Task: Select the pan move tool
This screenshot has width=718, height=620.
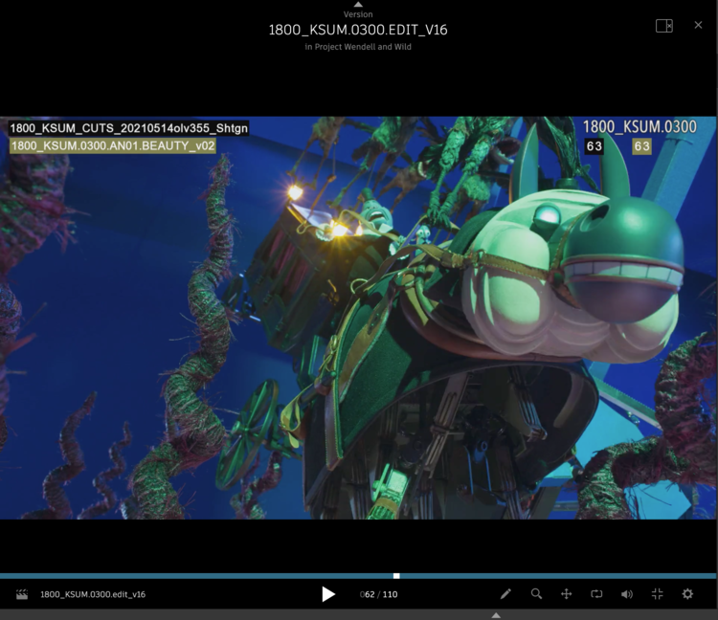Action: tap(567, 594)
